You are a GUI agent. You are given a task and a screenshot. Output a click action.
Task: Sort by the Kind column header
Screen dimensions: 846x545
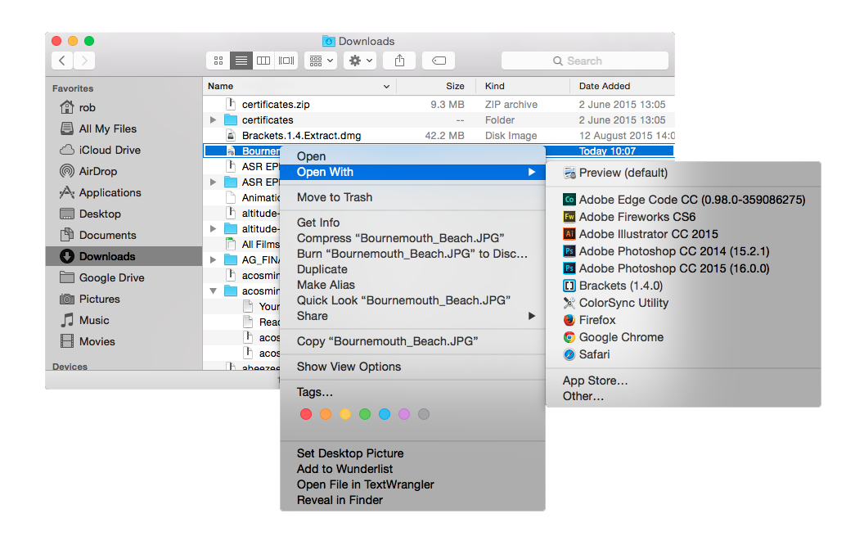[523, 86]
